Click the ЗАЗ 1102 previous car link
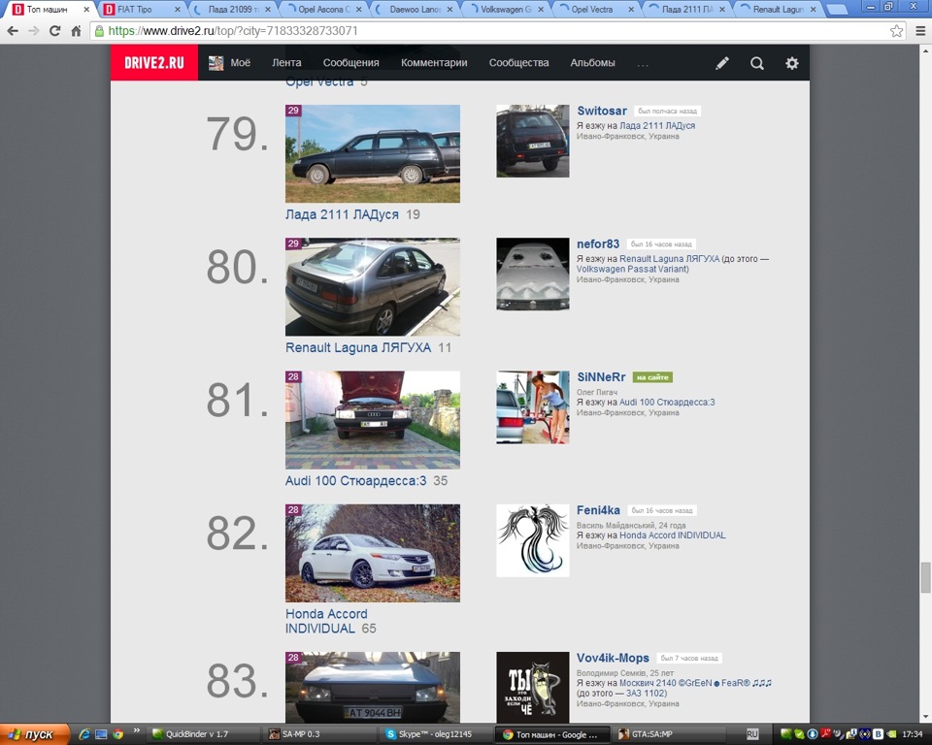The height and width of the screenshot is (745, 932). (x=645, y=693)
